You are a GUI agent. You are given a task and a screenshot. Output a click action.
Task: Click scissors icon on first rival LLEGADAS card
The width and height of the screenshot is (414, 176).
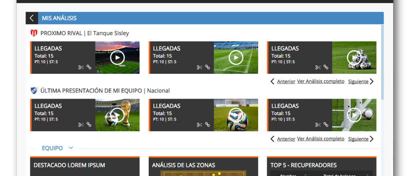click(x=81, y=67)
